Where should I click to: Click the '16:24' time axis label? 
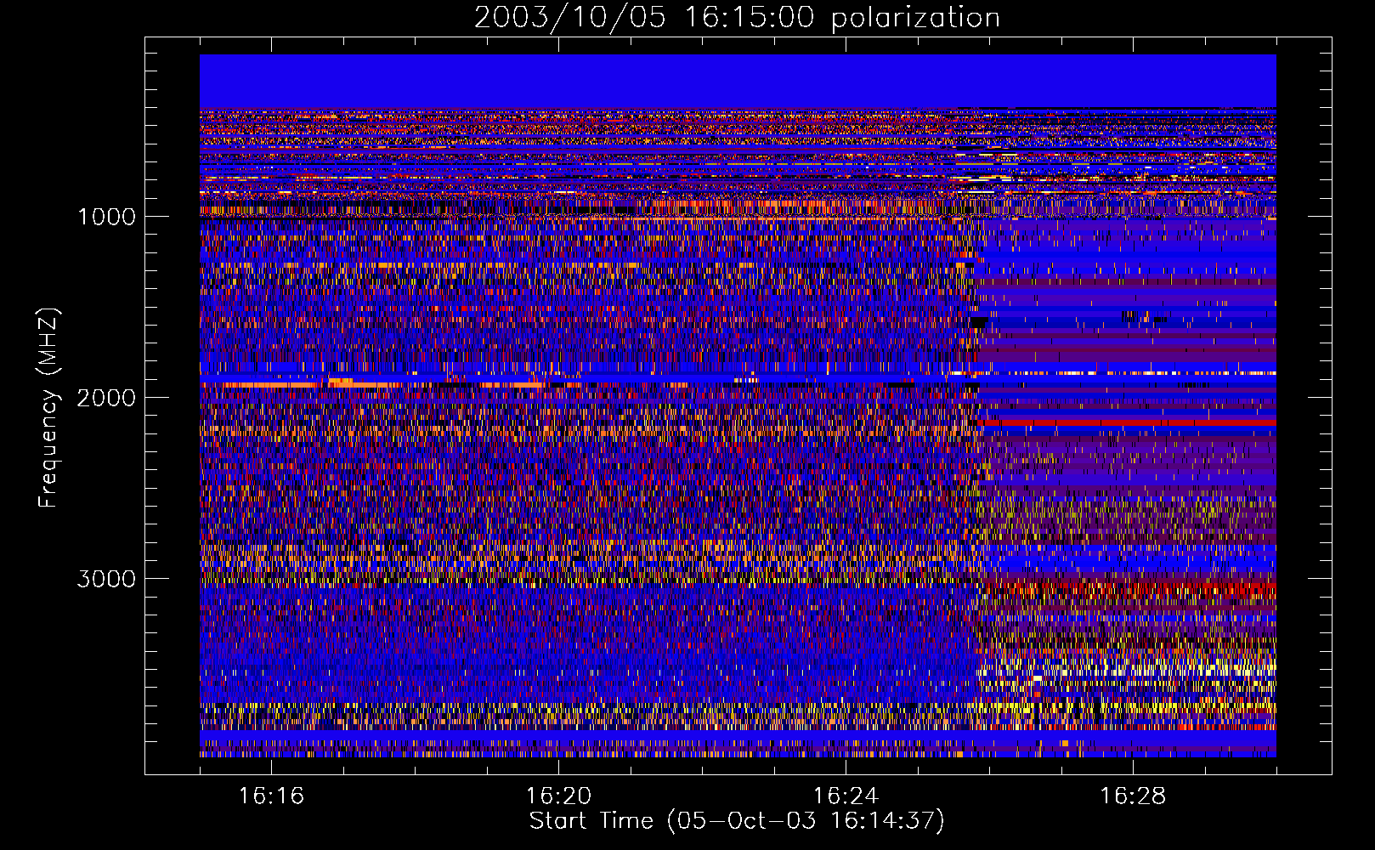[x=846, y=796]
